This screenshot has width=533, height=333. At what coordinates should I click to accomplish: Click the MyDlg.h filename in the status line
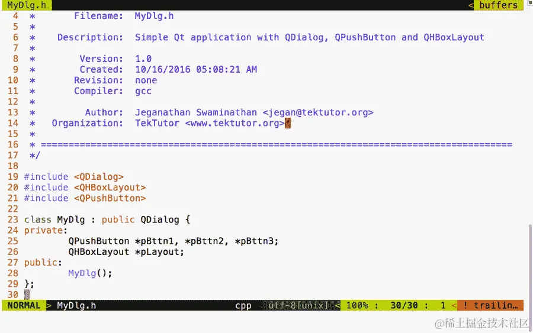pos(76,306)
